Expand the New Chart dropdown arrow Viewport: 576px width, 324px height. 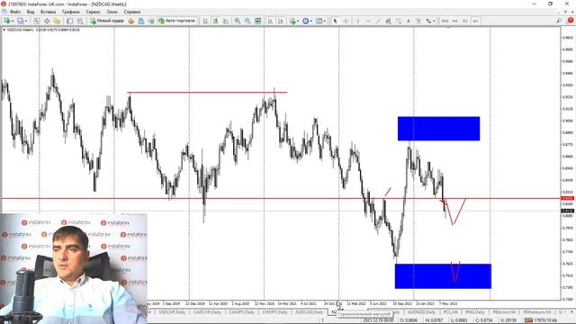click(13, 21)
